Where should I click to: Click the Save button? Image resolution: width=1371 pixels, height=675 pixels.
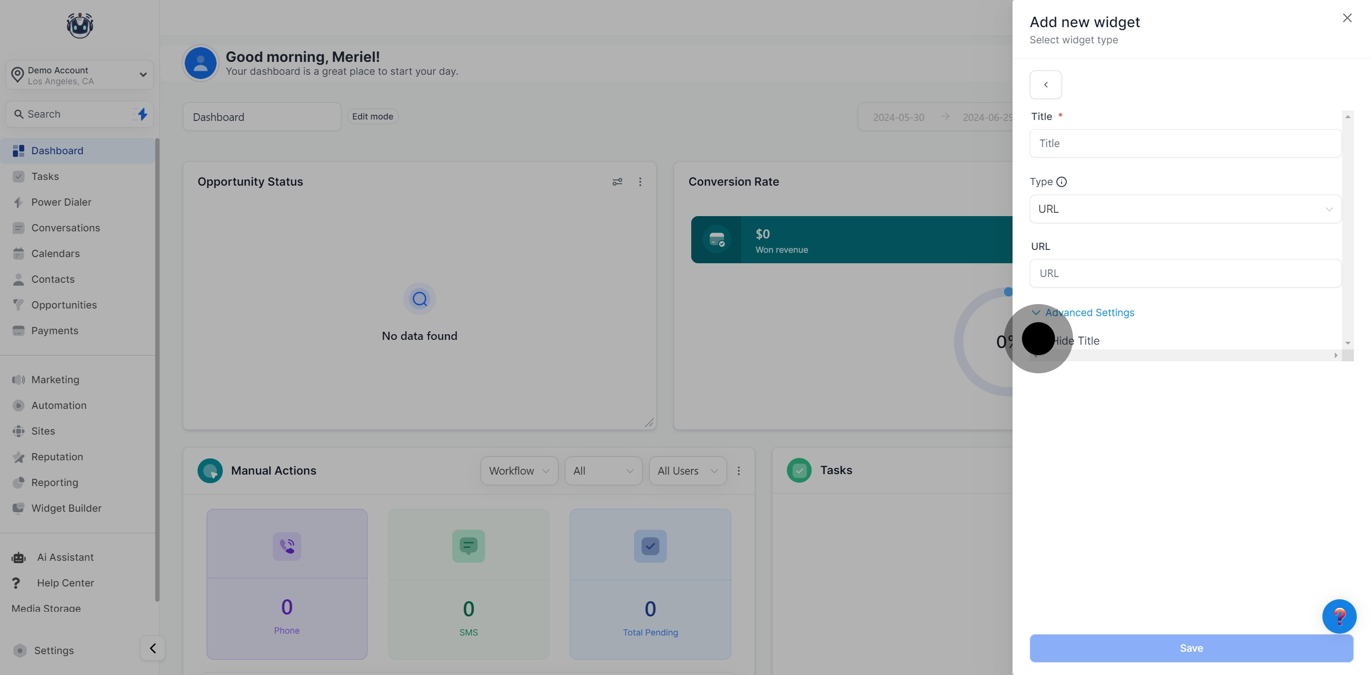click(1191, 648)
